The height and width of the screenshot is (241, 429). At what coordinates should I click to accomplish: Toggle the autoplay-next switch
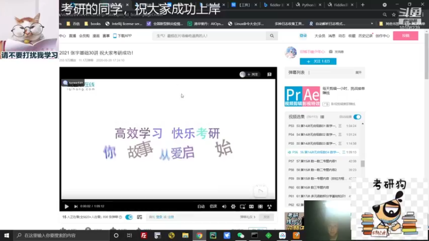pos(357,117)
